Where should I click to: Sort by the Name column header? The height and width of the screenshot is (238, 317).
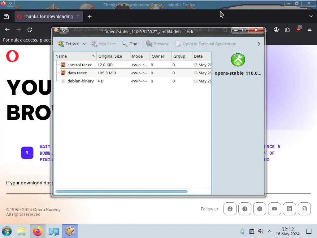pyautogui.click(x=75, y=56)
